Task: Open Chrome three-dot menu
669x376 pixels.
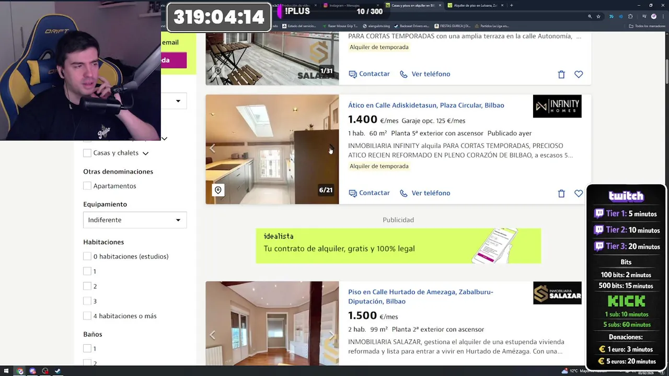Action: 663,16
